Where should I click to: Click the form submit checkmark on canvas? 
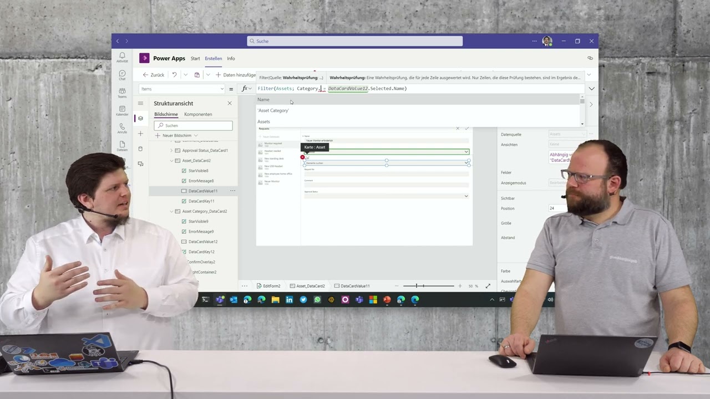tap(466, 129)
